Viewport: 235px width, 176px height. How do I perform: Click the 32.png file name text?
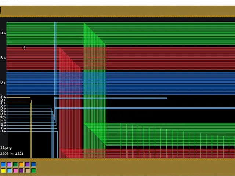[x=6, y=148]
